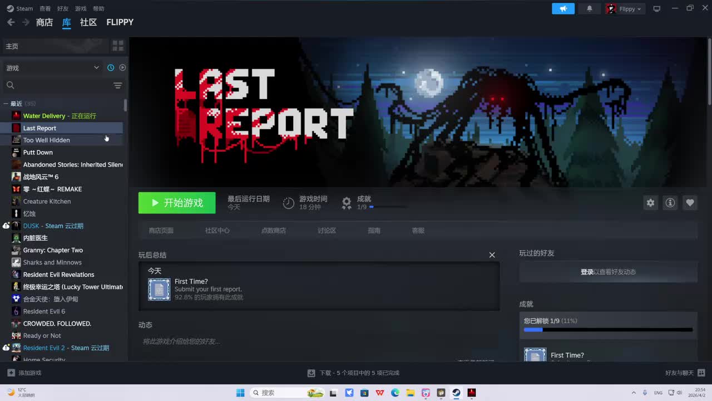The height and width of the screenshot is (401, 712).
Task: Open the 客服 link
Action: 418,231
